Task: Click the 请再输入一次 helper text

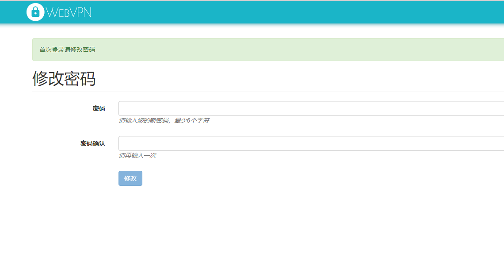Action: coord(137,156)
